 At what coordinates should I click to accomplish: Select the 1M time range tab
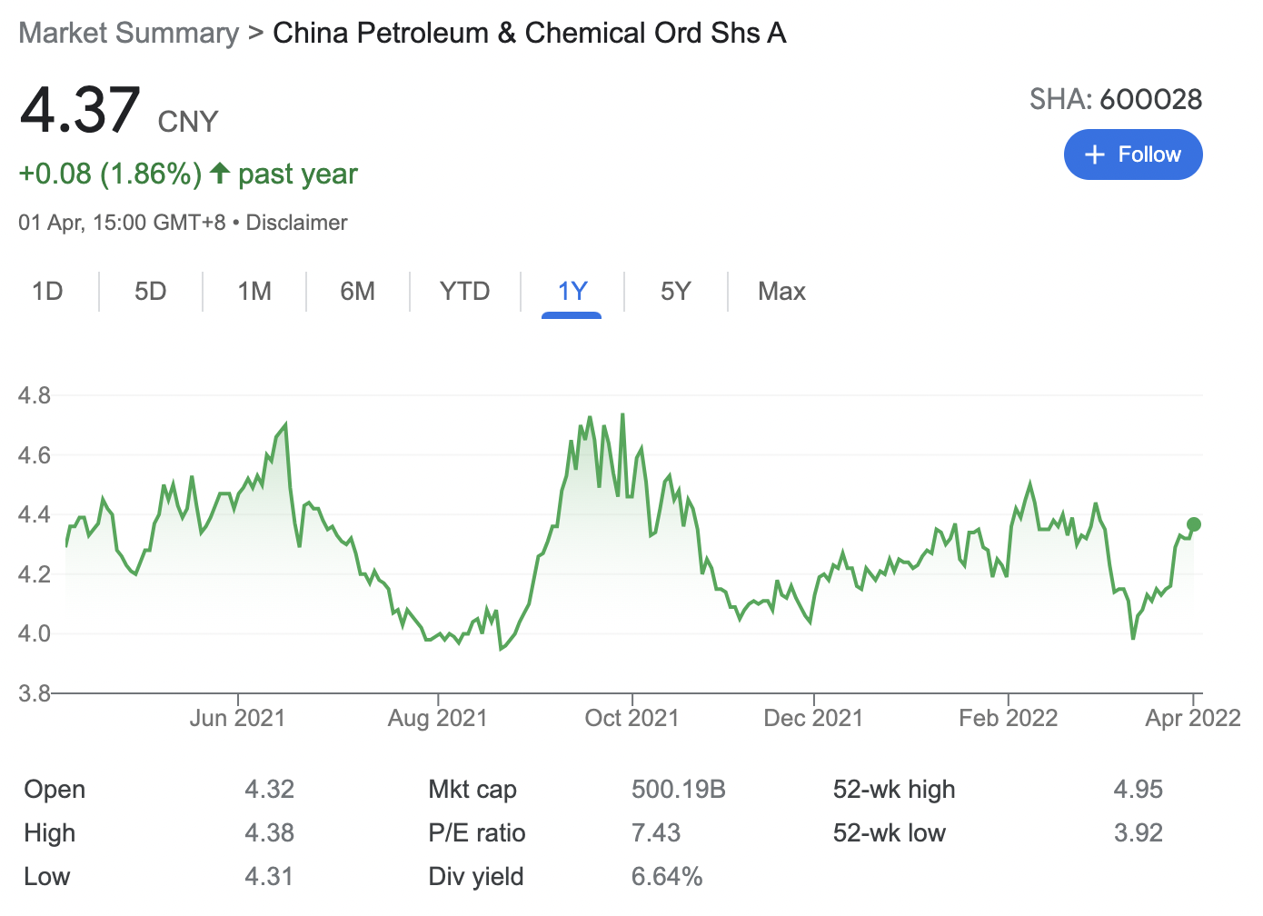click(254, 291)
